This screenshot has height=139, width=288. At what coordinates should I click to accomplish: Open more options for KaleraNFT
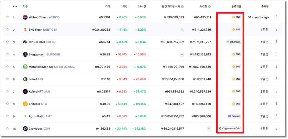click(x=277, y=91)
